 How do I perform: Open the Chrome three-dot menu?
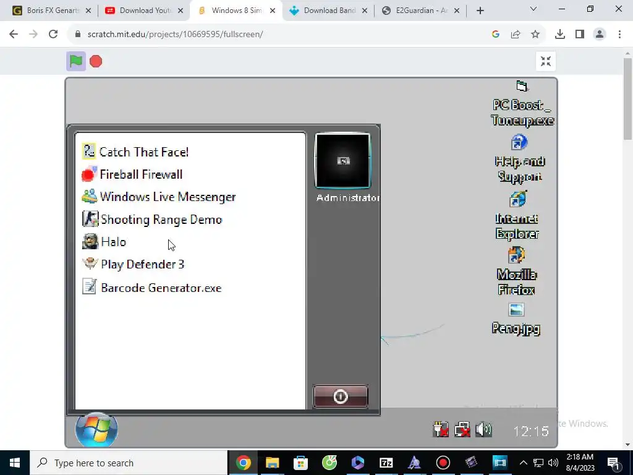[x=619, y=35]
